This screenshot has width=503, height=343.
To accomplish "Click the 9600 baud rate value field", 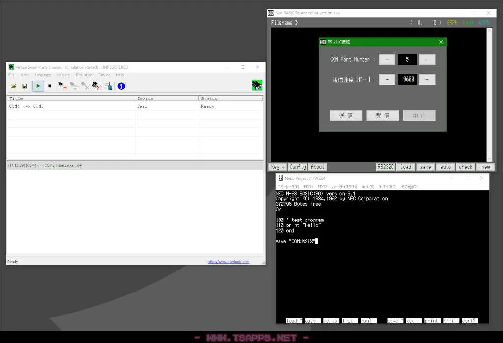I will (x=407, y=79).
